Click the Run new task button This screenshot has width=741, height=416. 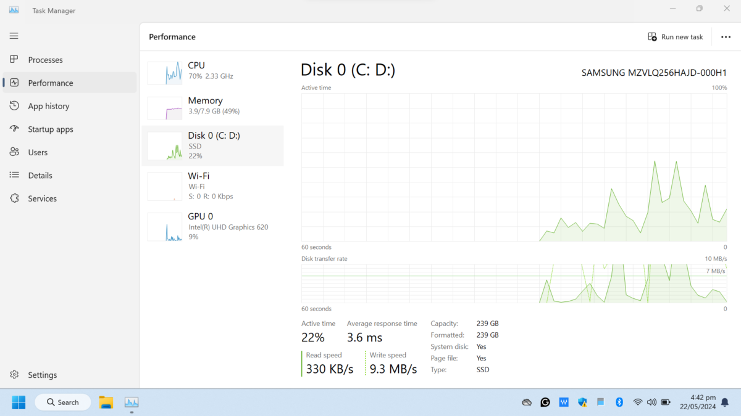click(x=675, y=37)
